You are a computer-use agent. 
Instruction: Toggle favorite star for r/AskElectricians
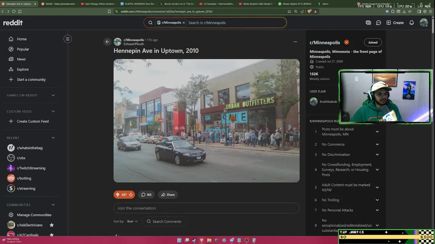point(52,225)
